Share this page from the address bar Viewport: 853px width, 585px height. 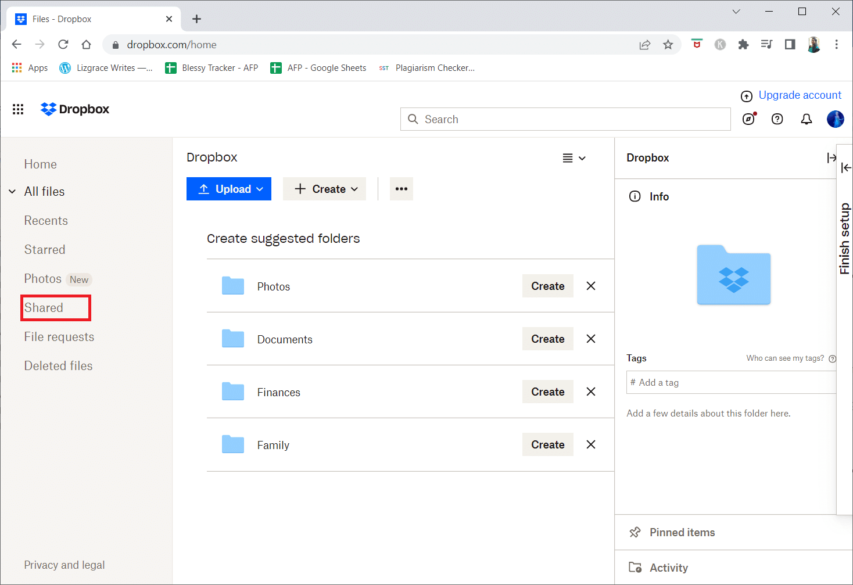(645, 45)
